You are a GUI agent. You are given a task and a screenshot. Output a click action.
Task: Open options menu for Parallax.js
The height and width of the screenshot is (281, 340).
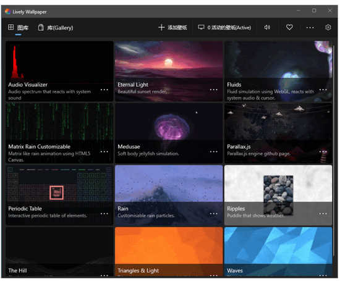[323, 152]
